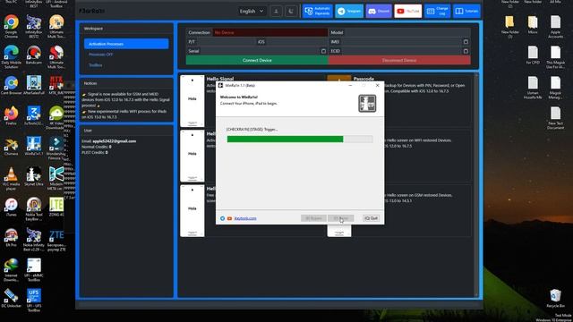Open the Change Log button

[438, 12]
